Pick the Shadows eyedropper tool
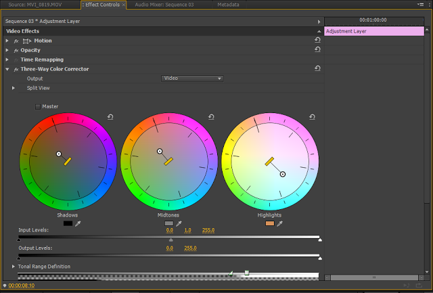This screenshot has height=293, width=433. (x=78, y=223)
